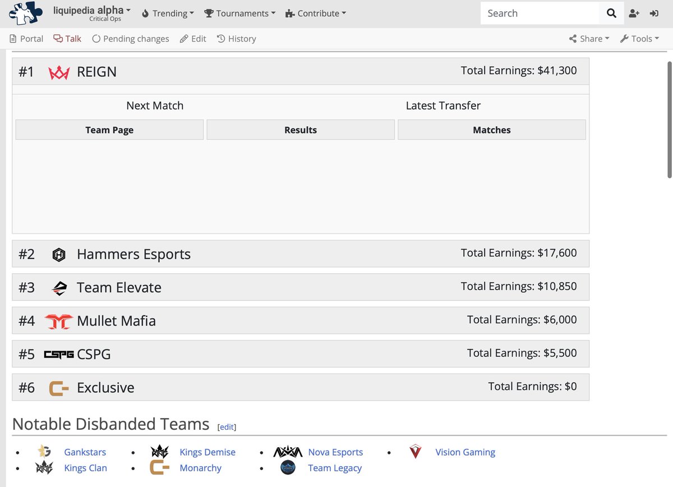Open the History tab
The width and height of the screenshot is (673, 487).
pyautogui.click(x=236, y=39)
